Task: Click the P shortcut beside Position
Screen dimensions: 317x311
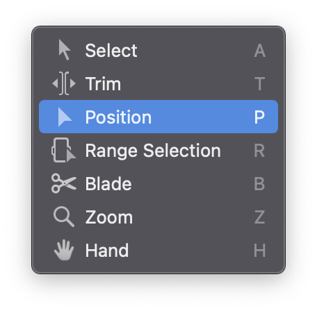Action: (x=259, y=117)
